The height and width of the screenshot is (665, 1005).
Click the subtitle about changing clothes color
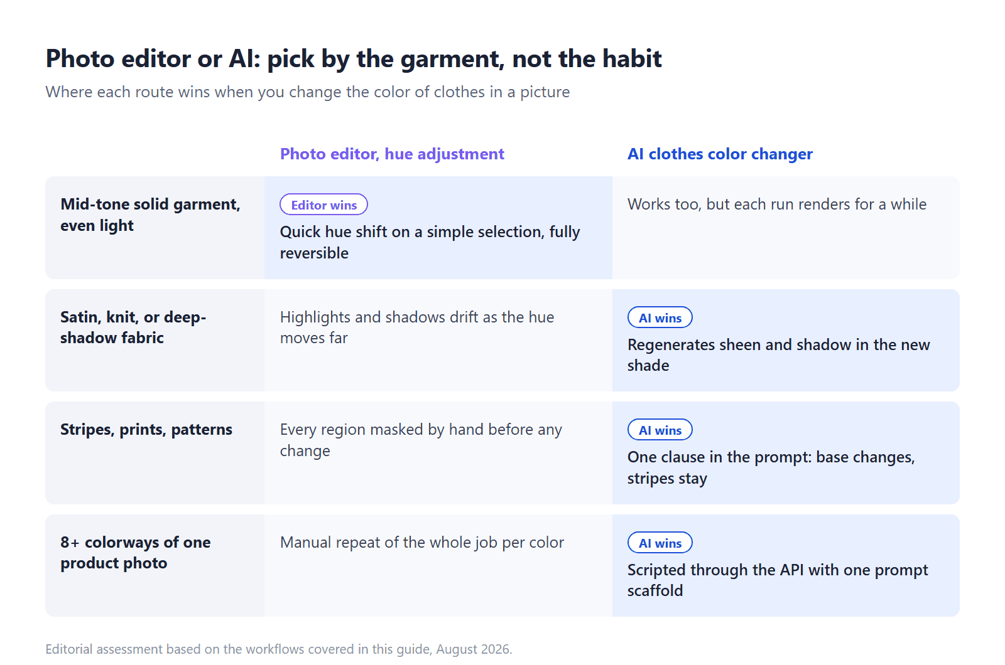point(308,92)
